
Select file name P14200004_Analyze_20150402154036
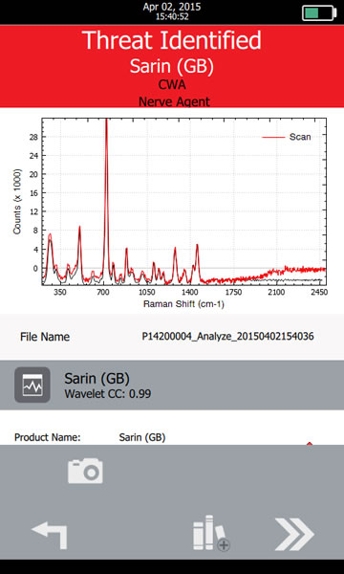click(227, 337)
